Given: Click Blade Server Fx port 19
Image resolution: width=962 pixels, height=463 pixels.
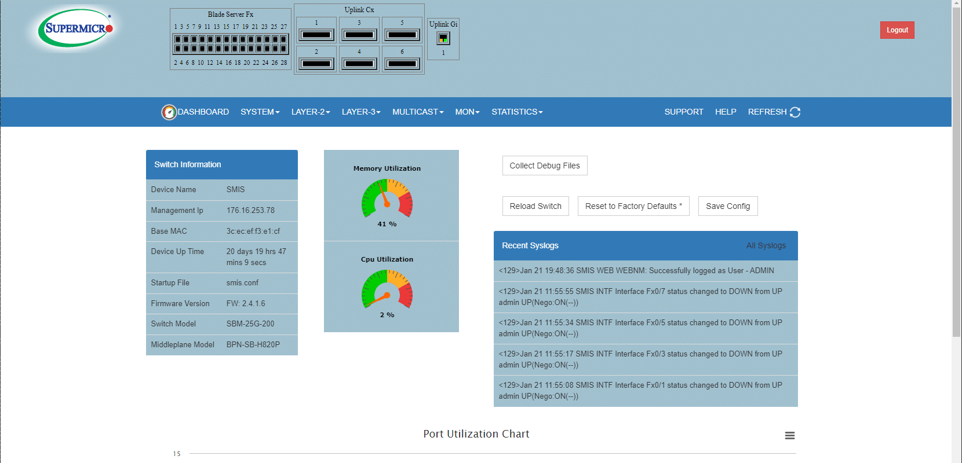Looking at the screenshot, I should coord(251,39).
